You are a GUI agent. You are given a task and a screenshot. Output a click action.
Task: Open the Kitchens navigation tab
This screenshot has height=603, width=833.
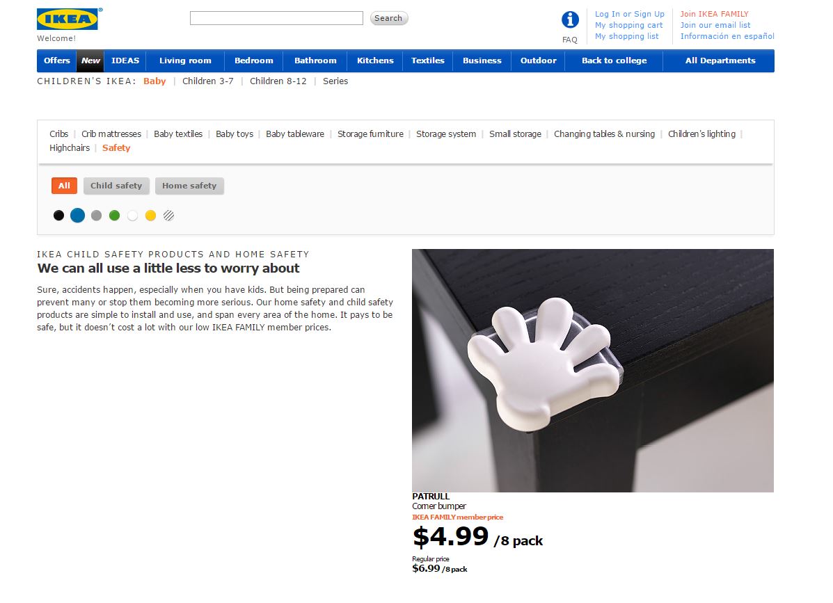(375, 61)
